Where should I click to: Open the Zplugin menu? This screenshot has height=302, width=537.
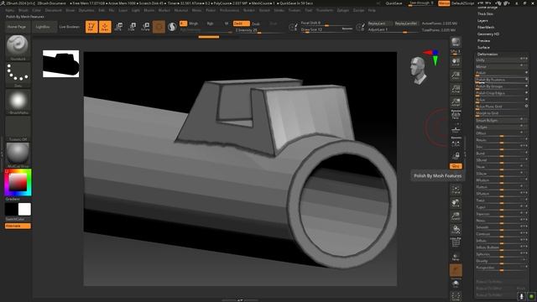(343, 10)
